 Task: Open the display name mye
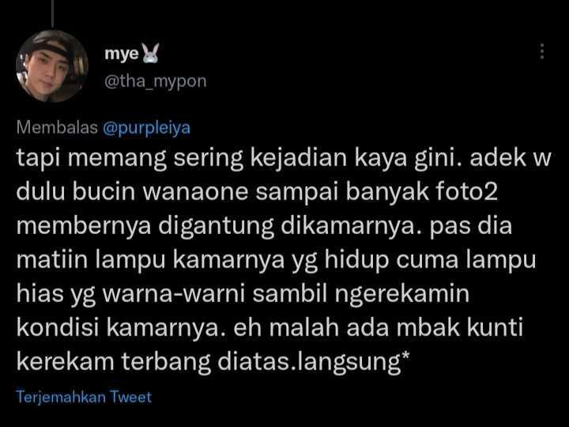point(122,54)
